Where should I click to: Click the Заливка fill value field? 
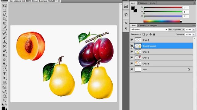pyautogui.click(x=188, y=34)
